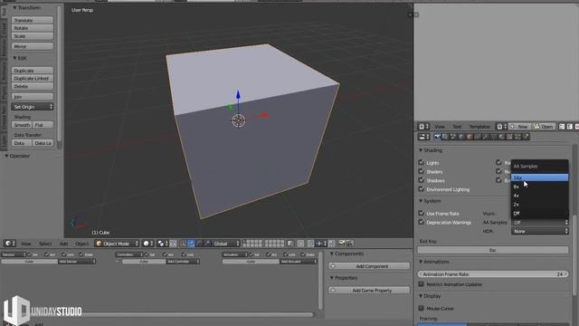Select the translate manipulator arrow icon
This screenshot has width=579, height=326.
(x=191, y=244)
